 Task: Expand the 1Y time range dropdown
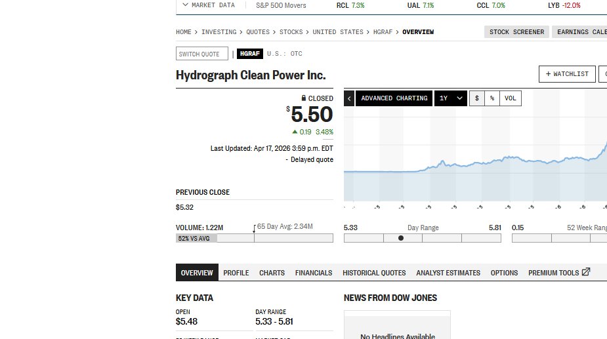(x=451, y=98)
